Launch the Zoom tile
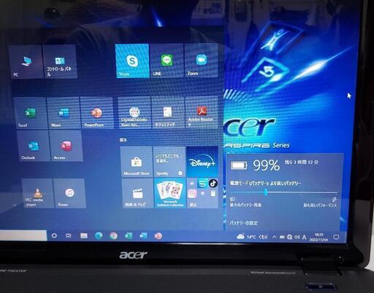This screenshot has width=374, height=293. click(x=201, y=61)
